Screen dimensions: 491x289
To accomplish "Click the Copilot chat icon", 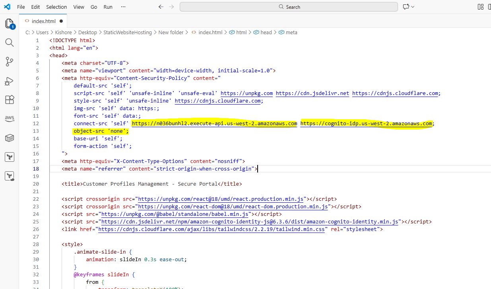I will pyautogui.click(x=406, y=7).
